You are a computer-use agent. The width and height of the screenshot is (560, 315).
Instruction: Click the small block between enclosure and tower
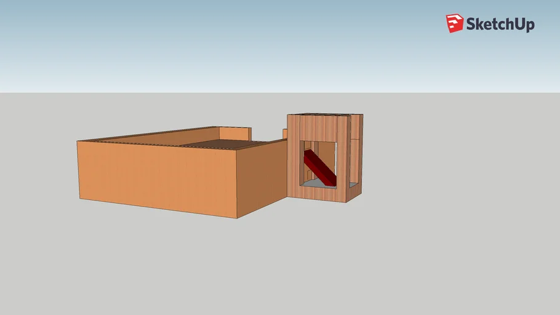[x=285, y=133]
